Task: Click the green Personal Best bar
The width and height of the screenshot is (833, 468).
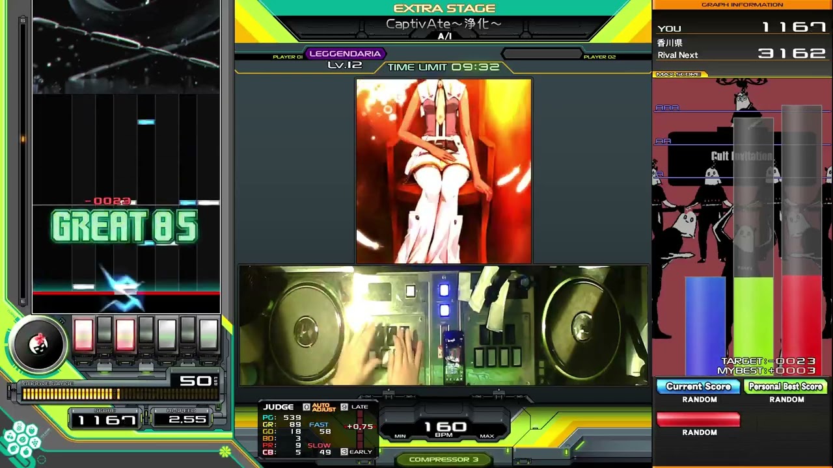Action: pyautogui.click(x=754, y=325)
